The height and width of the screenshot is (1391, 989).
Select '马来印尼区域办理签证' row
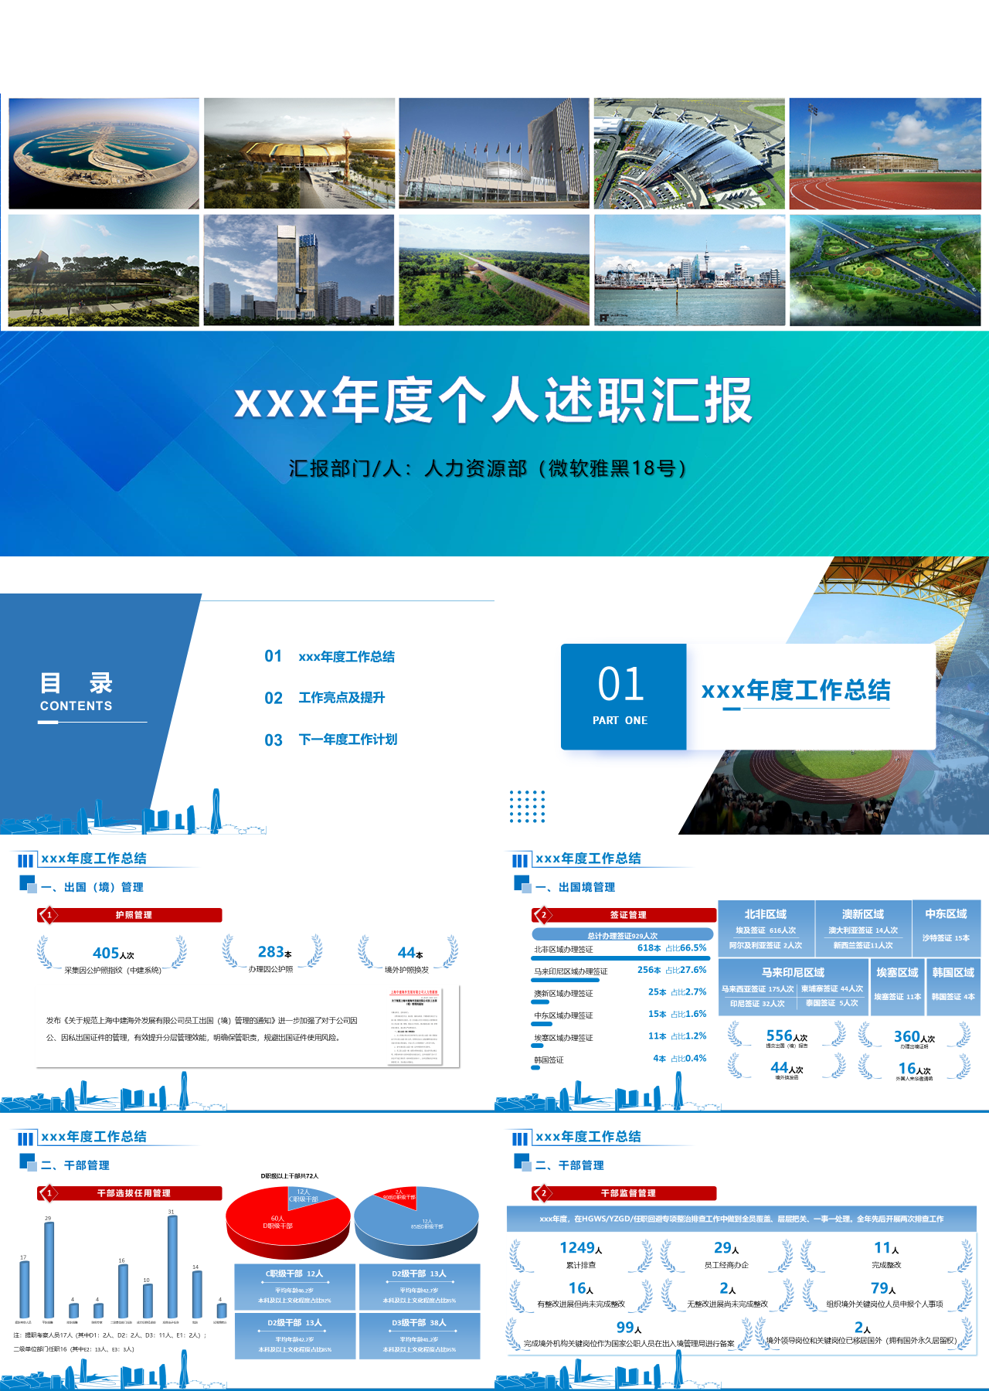point(620,971)
